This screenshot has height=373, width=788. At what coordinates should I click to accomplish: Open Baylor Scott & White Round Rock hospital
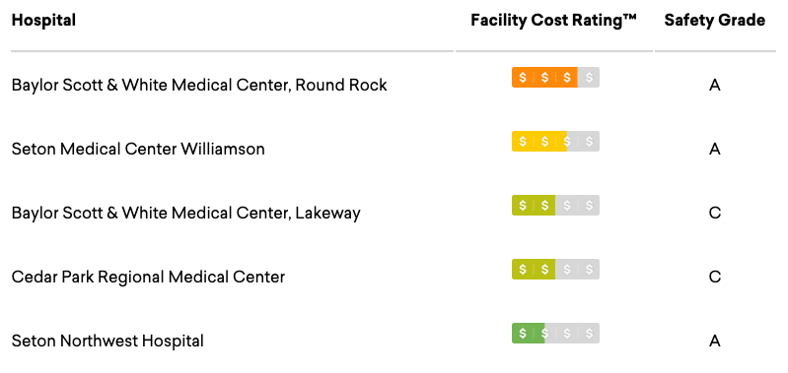199,86
